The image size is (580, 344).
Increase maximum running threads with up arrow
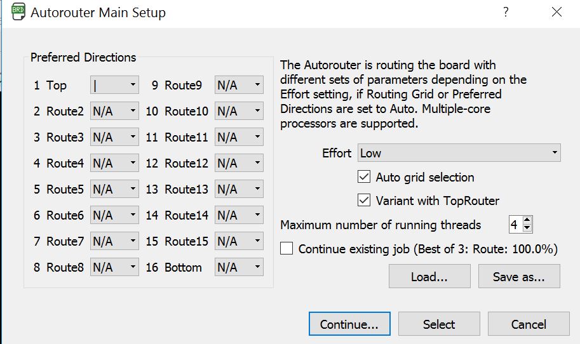click(x=527, y=220)
